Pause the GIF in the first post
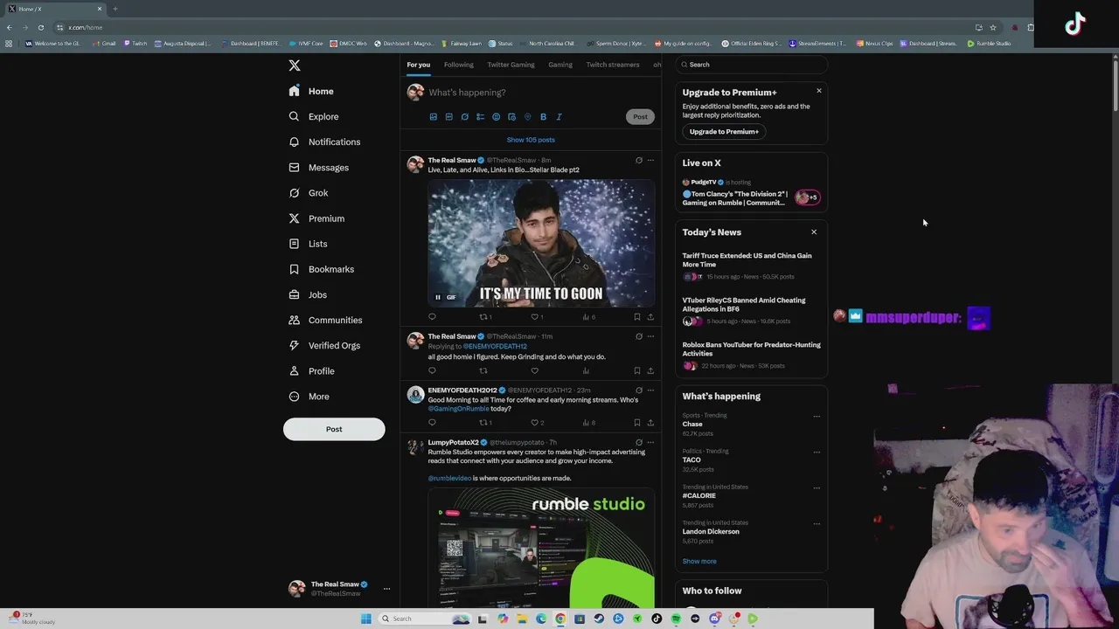1119x629 pixels. pyautogui.click(x=438, y=297)
